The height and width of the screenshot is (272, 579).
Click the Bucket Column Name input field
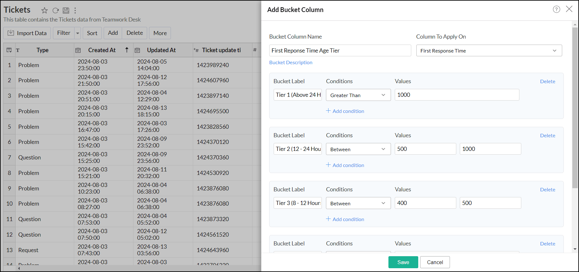[x=340, y=51]
